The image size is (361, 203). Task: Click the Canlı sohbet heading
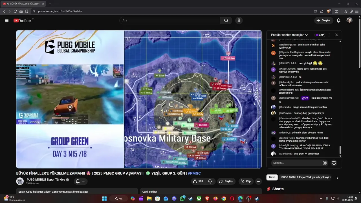pos(150,192)
